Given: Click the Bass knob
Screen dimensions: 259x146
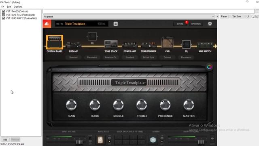Looking at the screenshot, I should point(95,105).
